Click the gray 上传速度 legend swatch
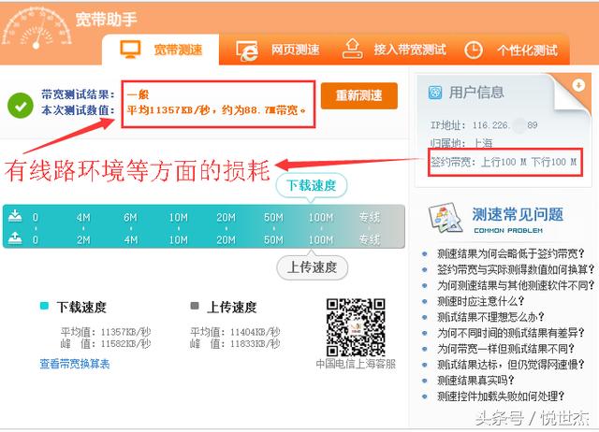 pos(195,306)
